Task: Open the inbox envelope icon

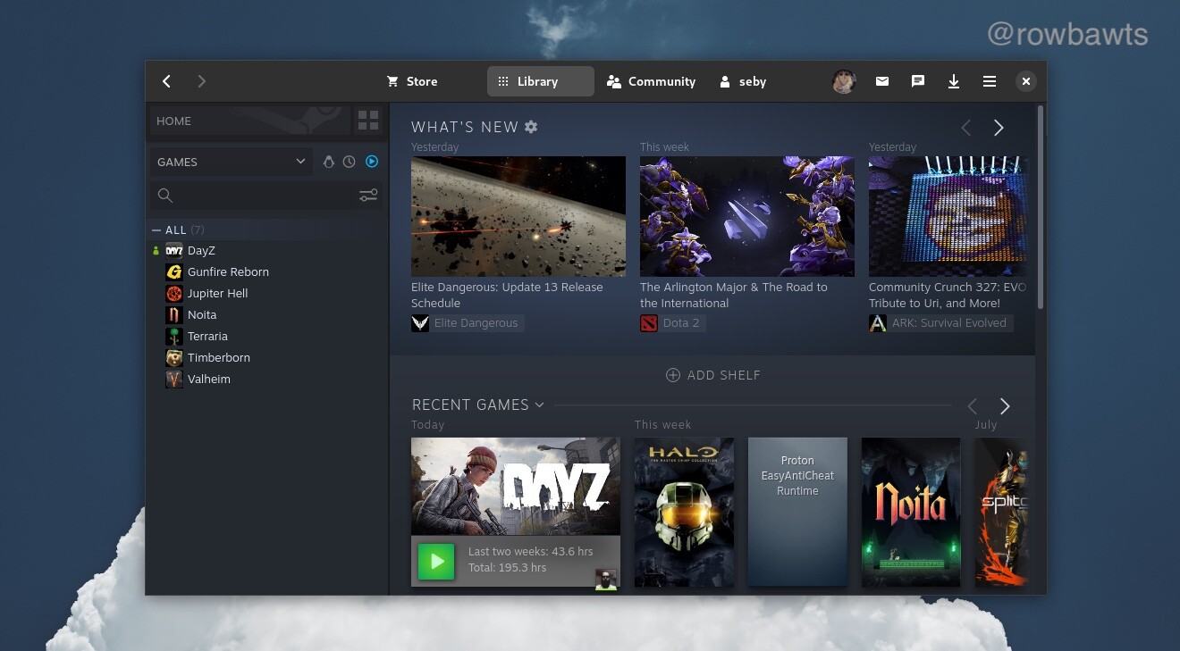Action: (881, 81)
